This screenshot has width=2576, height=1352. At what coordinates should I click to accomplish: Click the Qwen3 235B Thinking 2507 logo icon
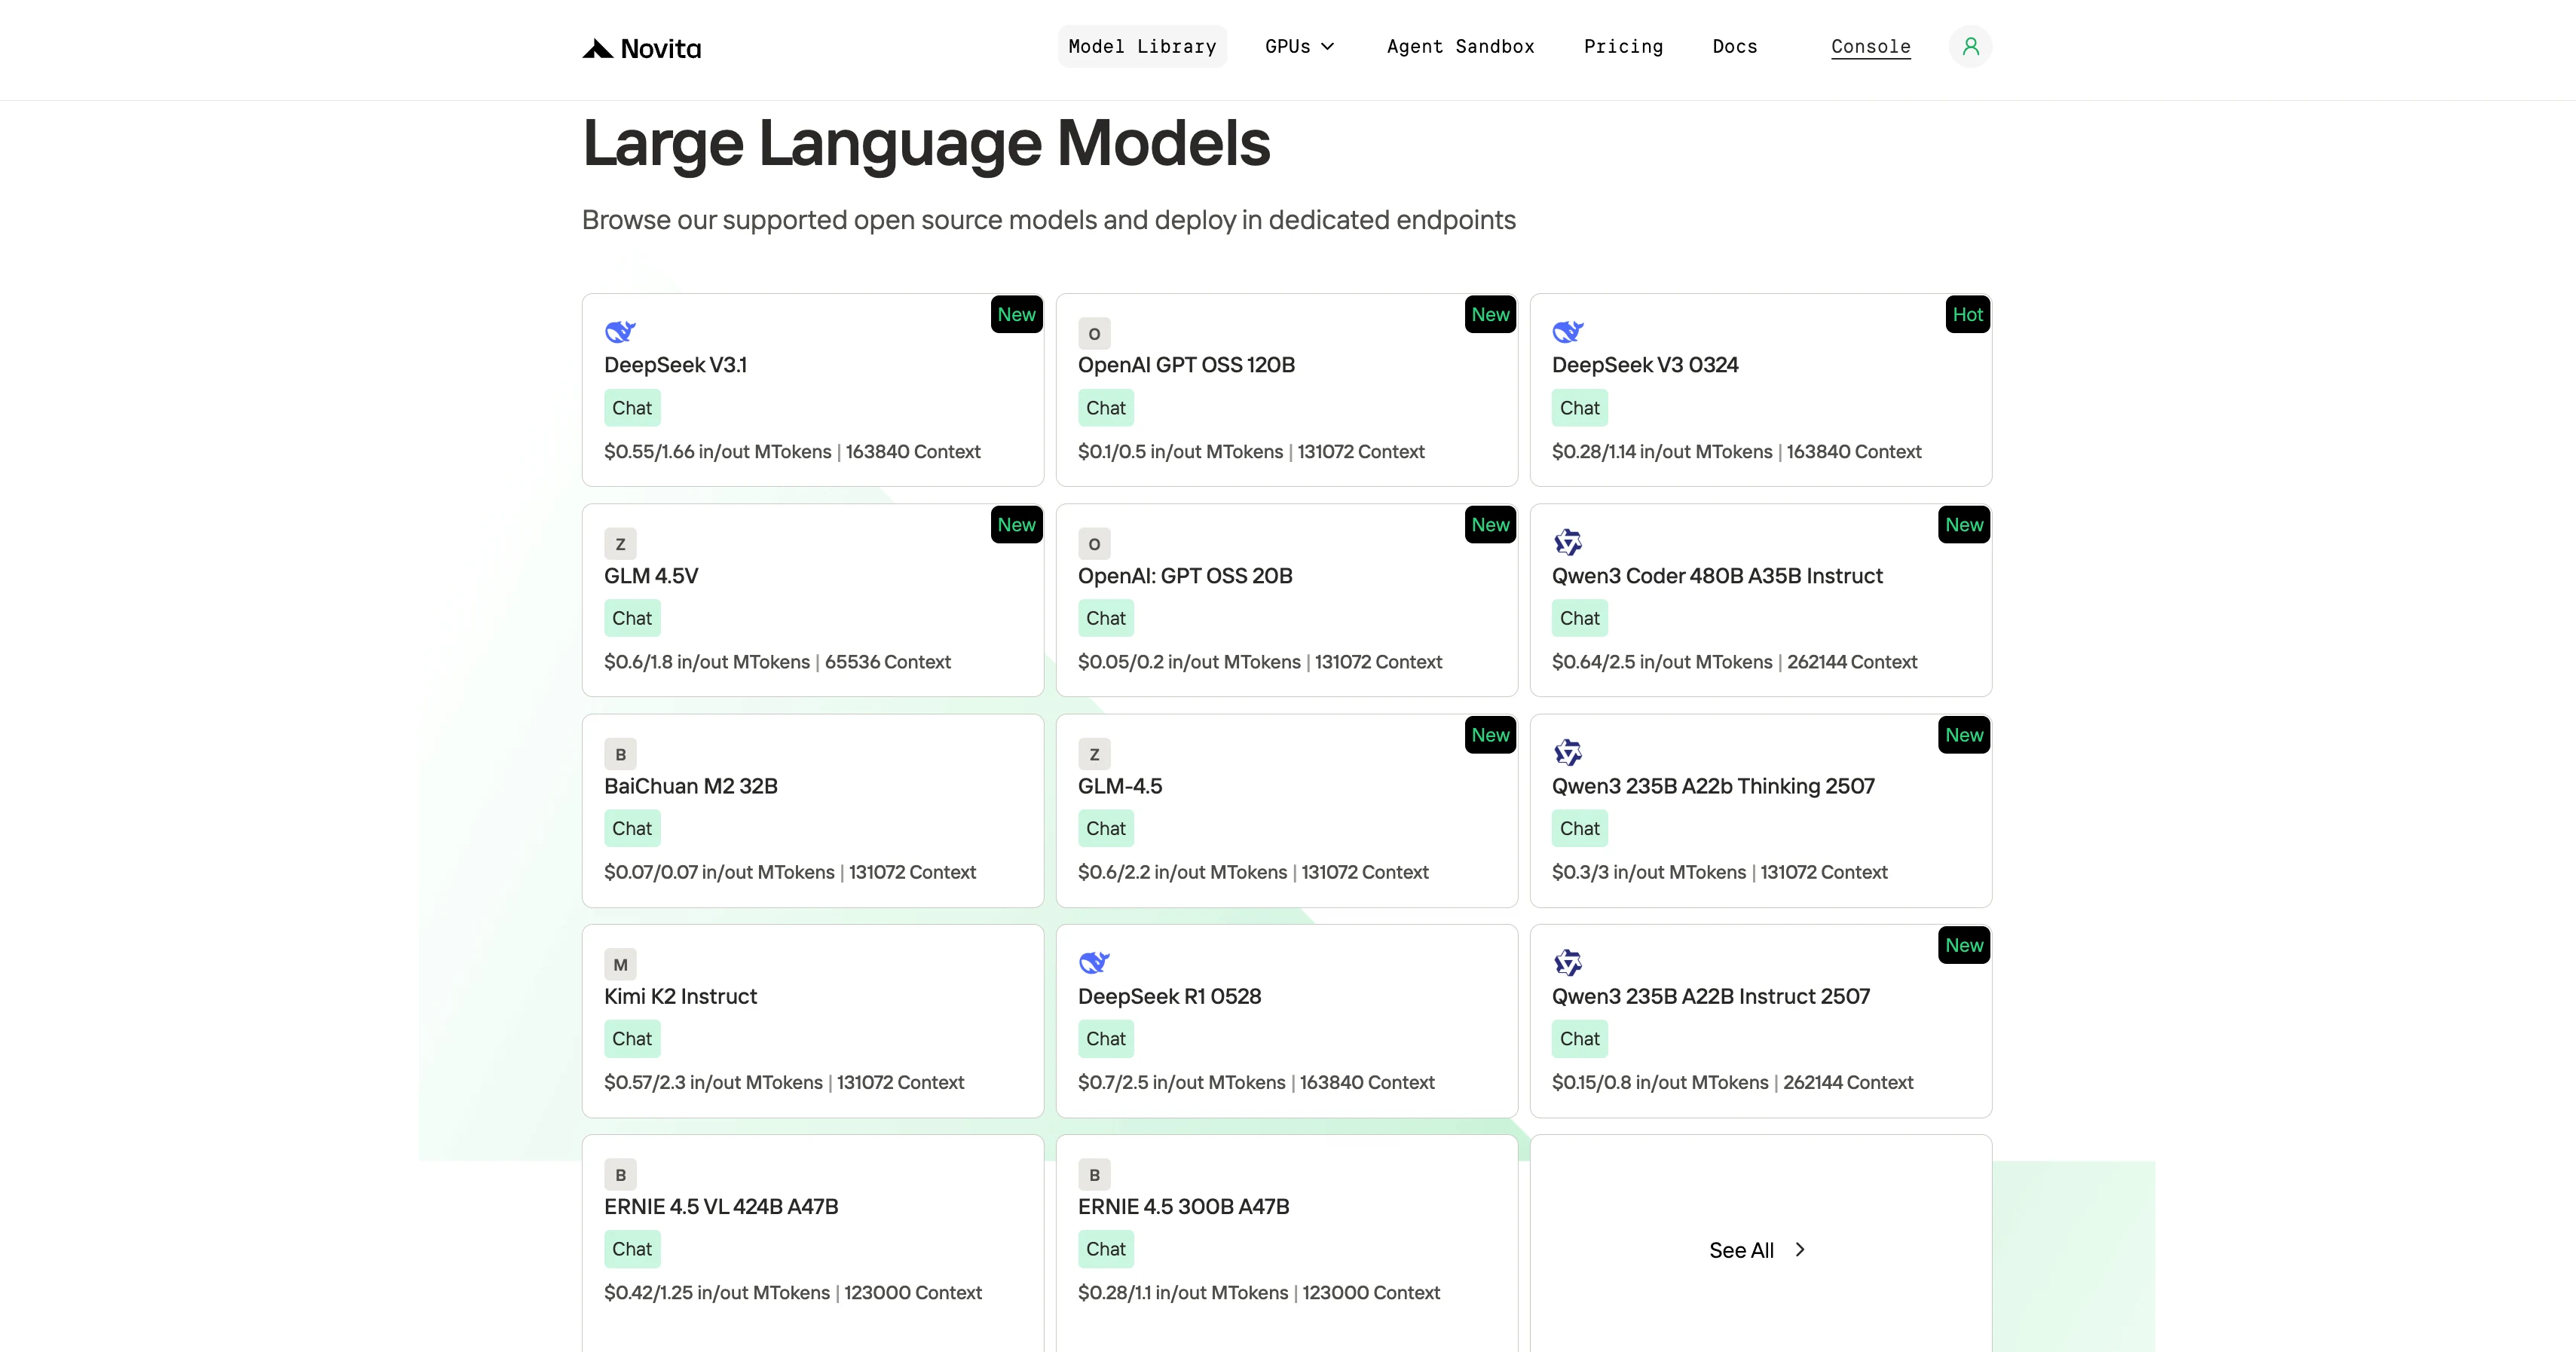pos(1568,752)
